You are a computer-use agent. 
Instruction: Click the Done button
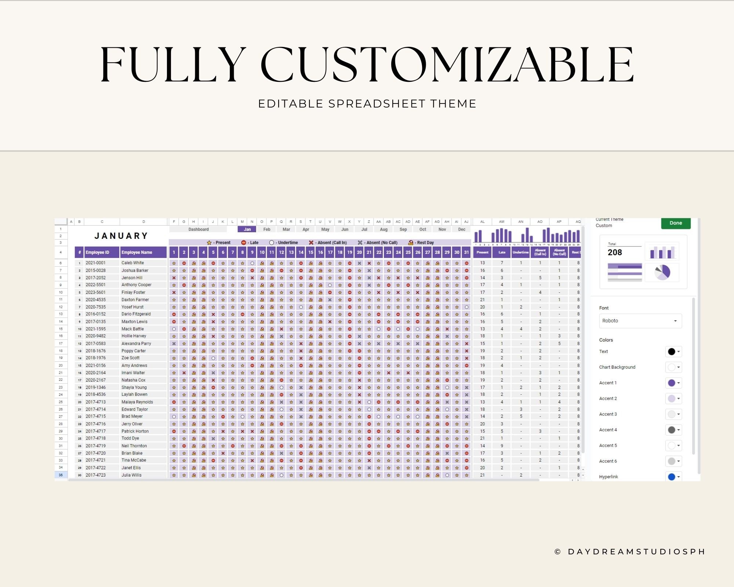pos(675,223)
